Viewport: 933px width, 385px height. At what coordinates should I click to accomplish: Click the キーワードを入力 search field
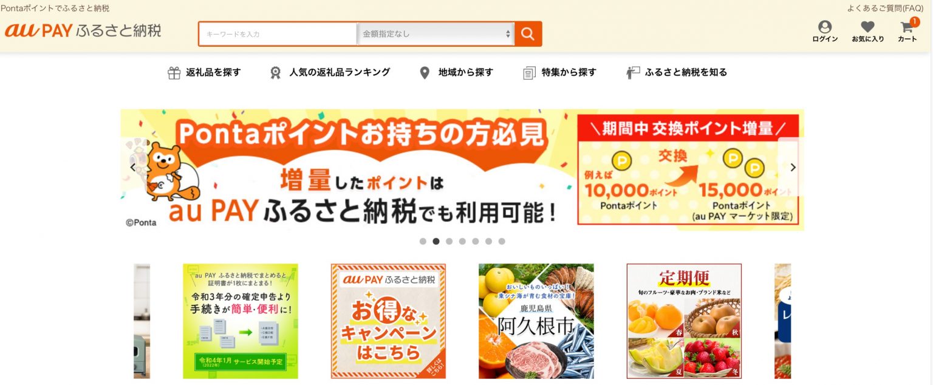[x=278, y=34]
